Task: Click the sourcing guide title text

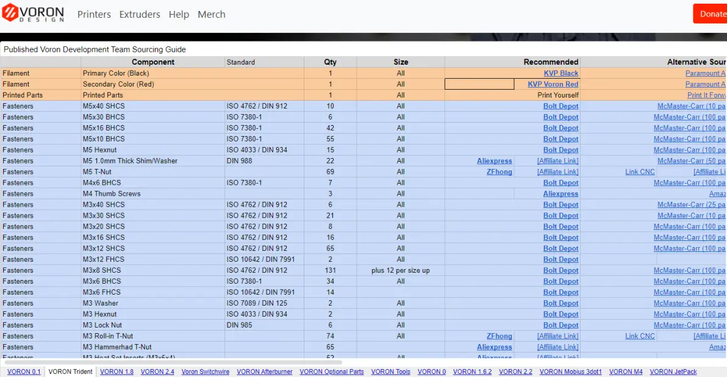Action: point(95,49)
